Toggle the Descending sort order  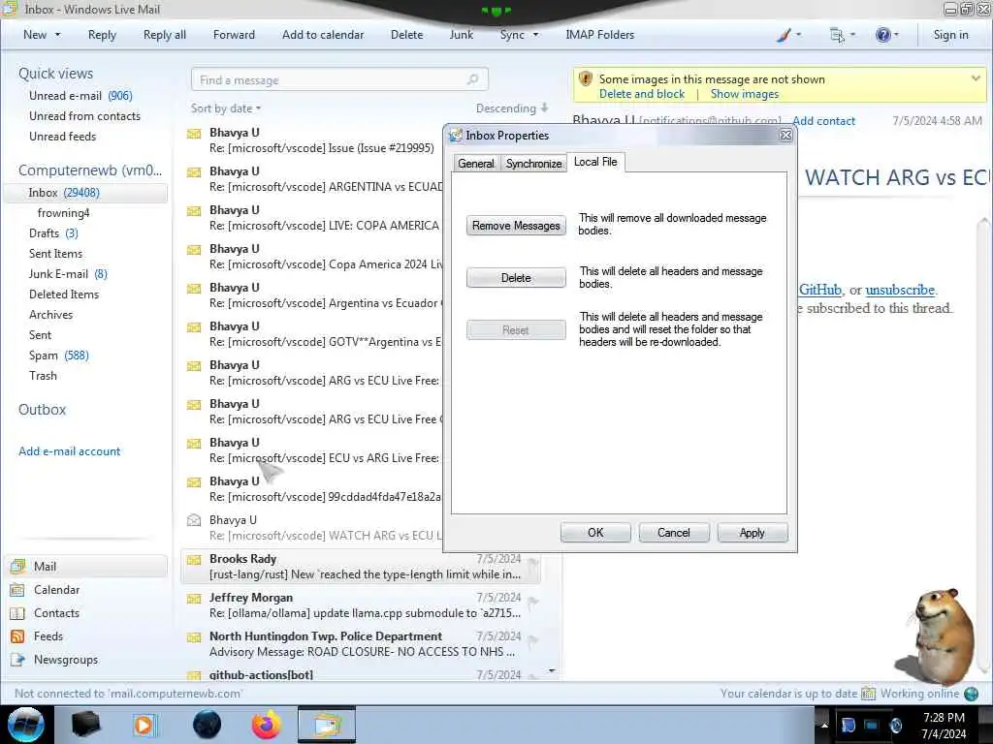(512, 108)
